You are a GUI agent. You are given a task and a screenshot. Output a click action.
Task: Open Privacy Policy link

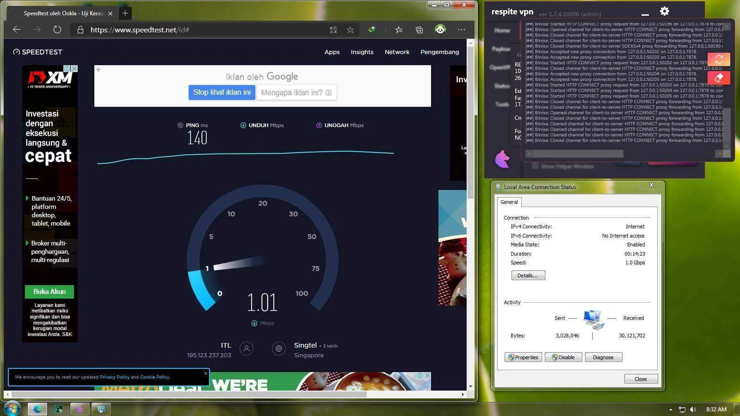click(x=115, y=377)
